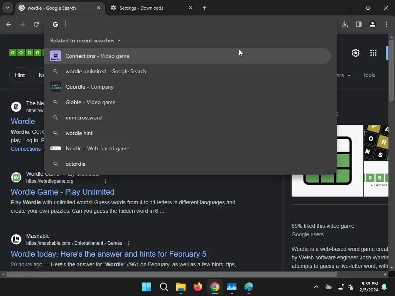Image resolution: width=395 pixels, height=296 pixels.
Task: Reload the page with the refresh icon
Action: 36,24
